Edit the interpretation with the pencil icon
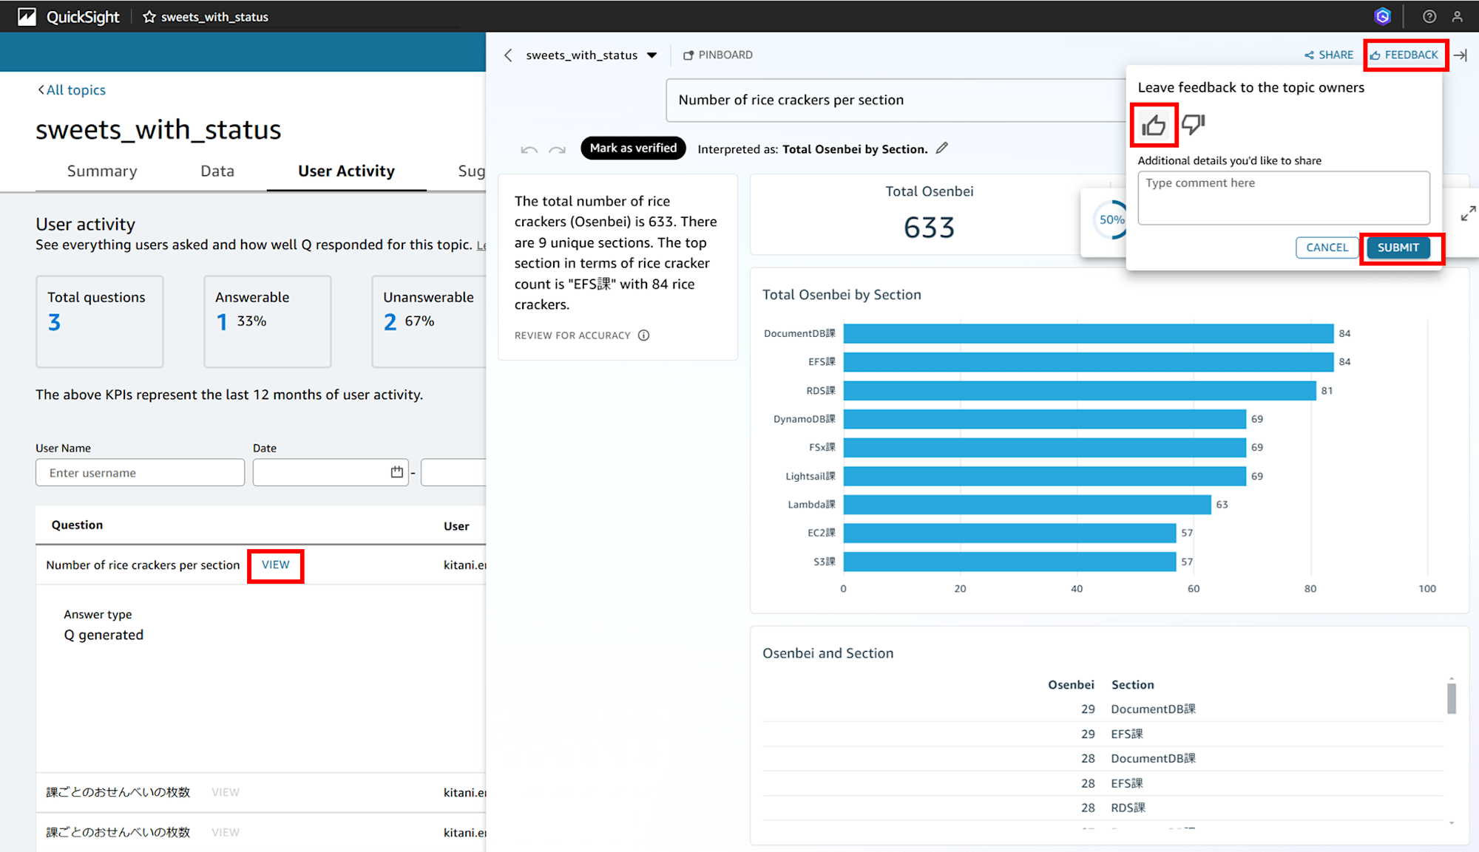 [941, 148]
